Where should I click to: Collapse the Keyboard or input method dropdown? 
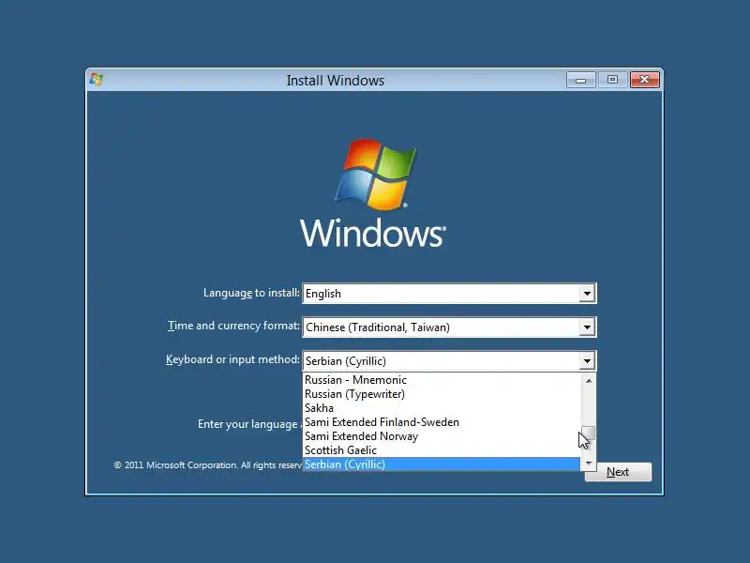click(587, 361)
